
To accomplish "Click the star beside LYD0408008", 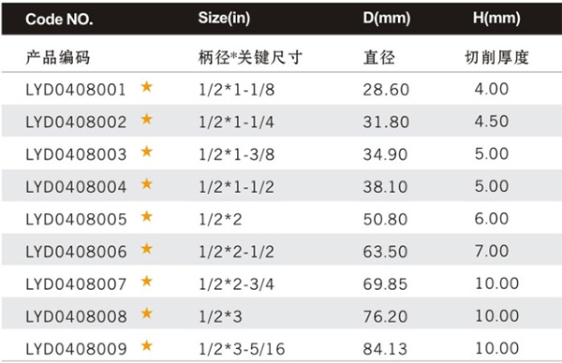I will (x=147, y=313).
